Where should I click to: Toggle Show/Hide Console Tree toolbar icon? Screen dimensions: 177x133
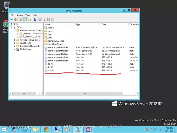[25, 19]
